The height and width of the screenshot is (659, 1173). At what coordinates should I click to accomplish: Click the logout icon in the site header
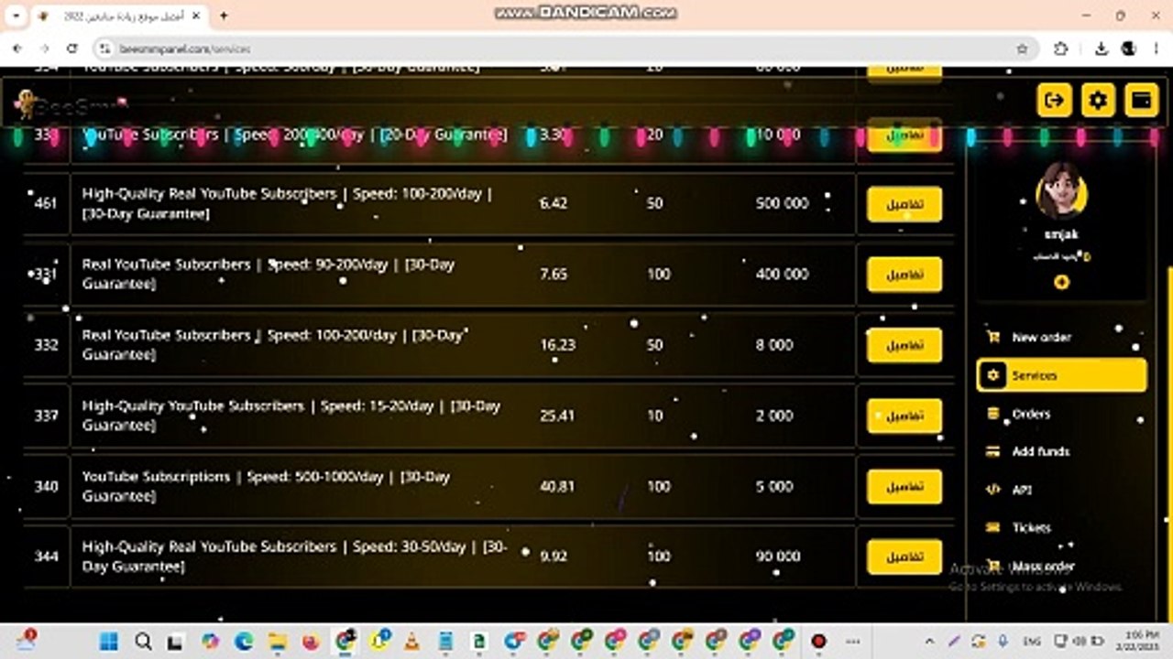(x=1055, y=100)
